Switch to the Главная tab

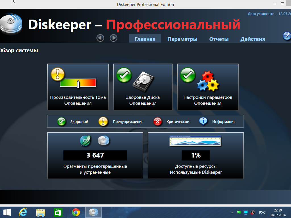(145, 39)
